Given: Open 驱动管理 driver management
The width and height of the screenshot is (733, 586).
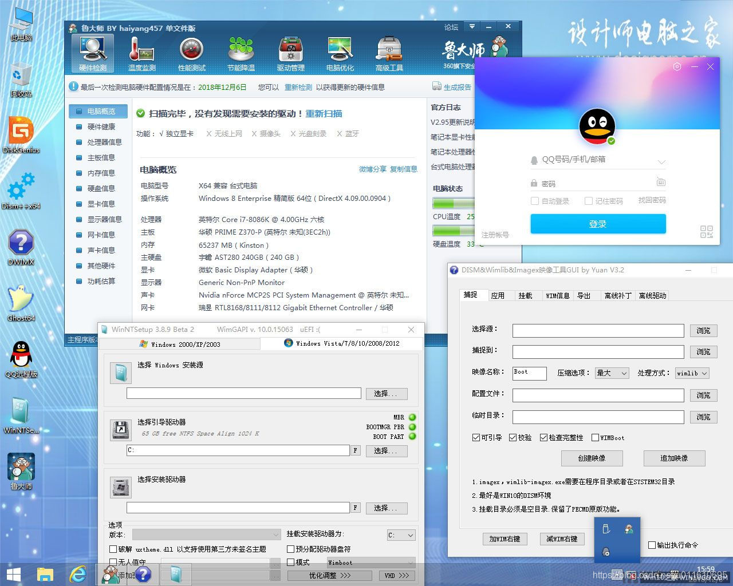Looking at the screenshot, I should (x=291, y=53).
